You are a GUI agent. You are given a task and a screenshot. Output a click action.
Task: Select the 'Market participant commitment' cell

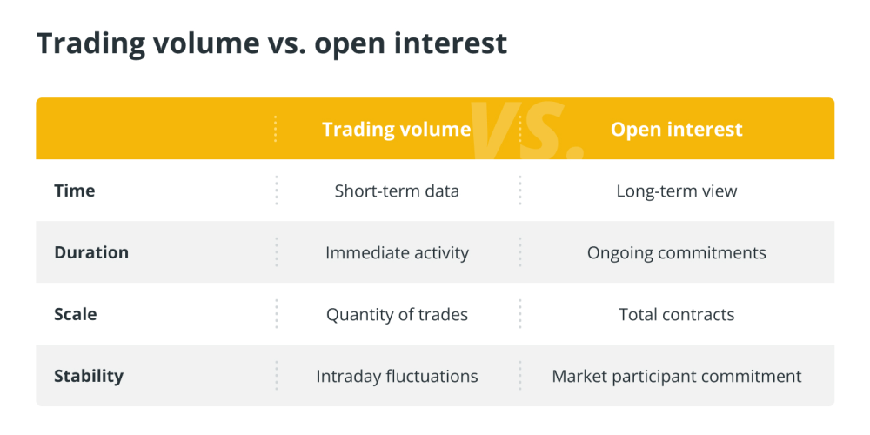click(676, 376)
